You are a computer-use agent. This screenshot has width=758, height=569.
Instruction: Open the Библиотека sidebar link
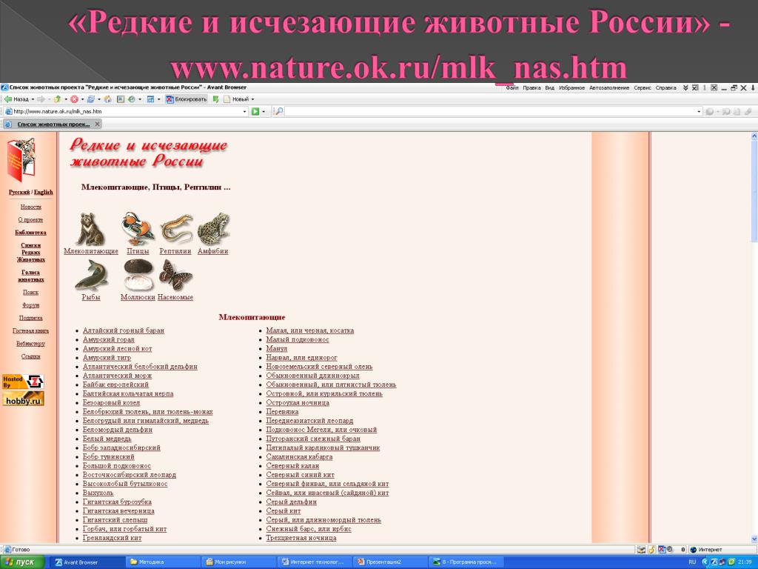click(x=31, y=232)
